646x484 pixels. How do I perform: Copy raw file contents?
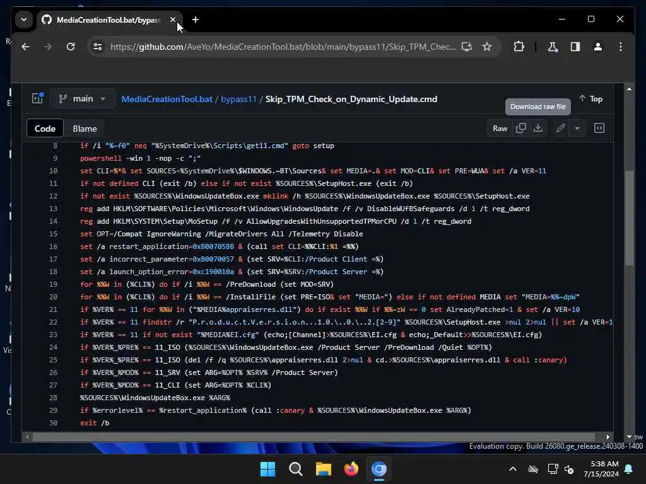(x=520, y=128)
